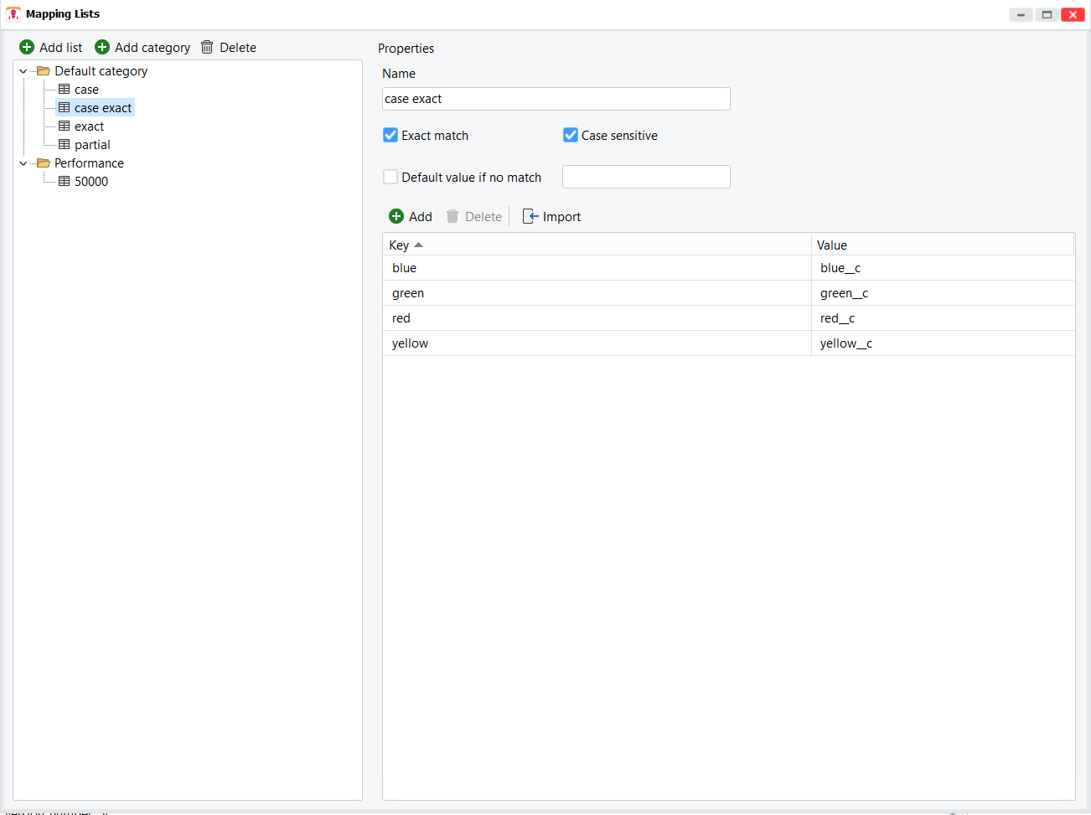Viewport: 1091px width, 815px height.
Task: Enable Default value if no match
Action: [x=390, y=178]
